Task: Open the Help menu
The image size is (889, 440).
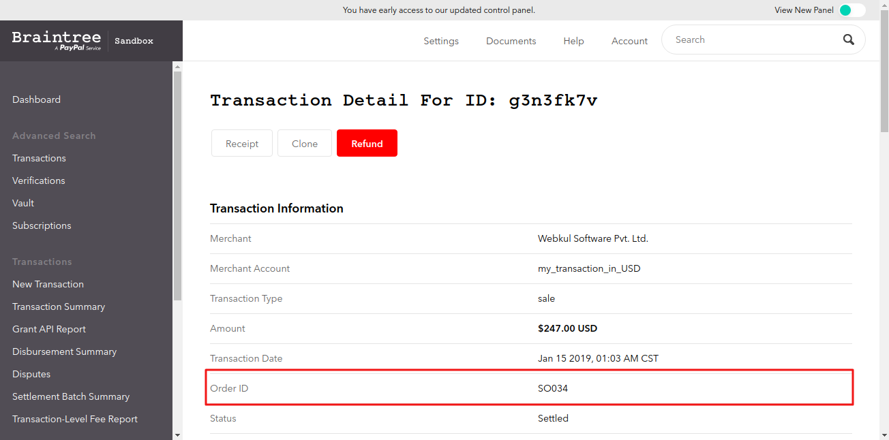Action: pyautogui.click(x=573, y=41)
